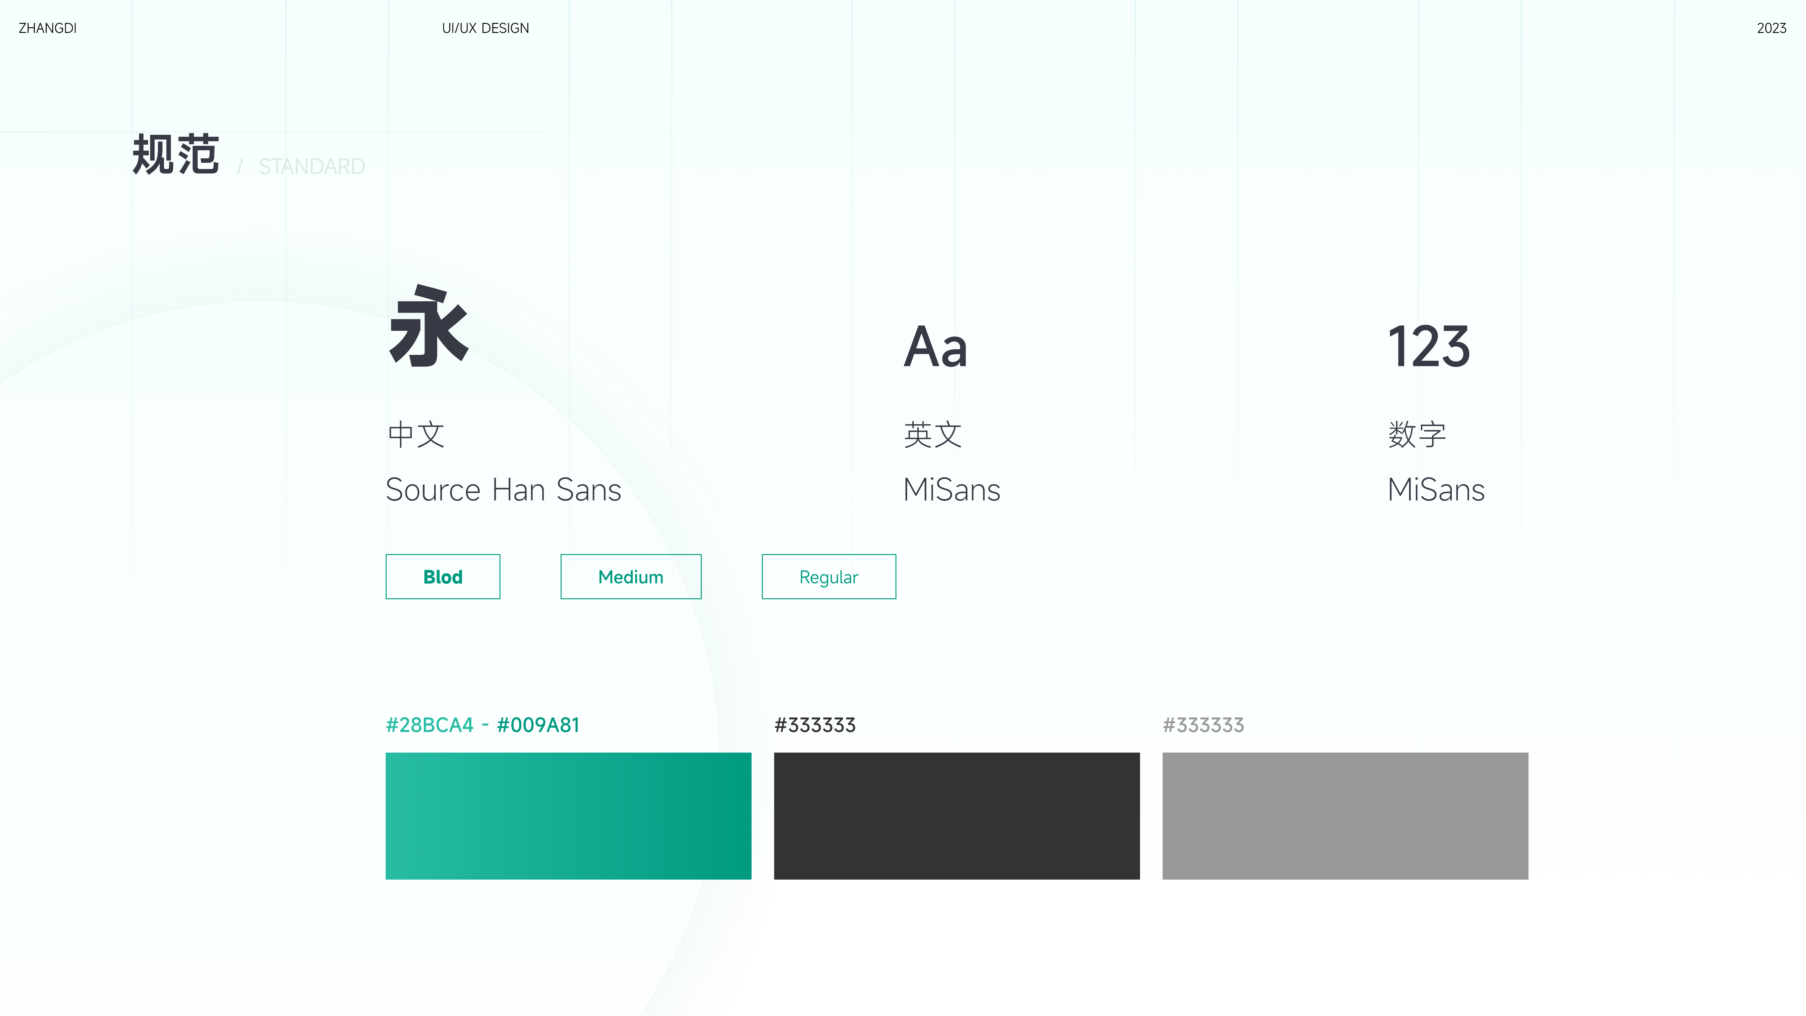Image resolution: width=1806 pixels, height=1016 pixels.
Task: Click the large 永 character glyph
Action: [428, 327]
